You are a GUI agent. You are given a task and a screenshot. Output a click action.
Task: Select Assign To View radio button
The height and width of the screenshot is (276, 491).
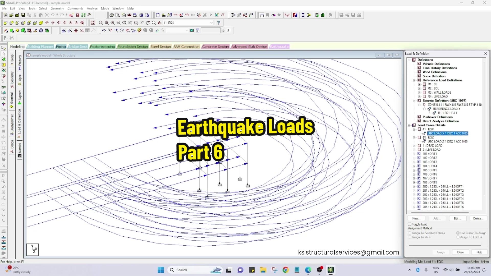pos(410,237)
